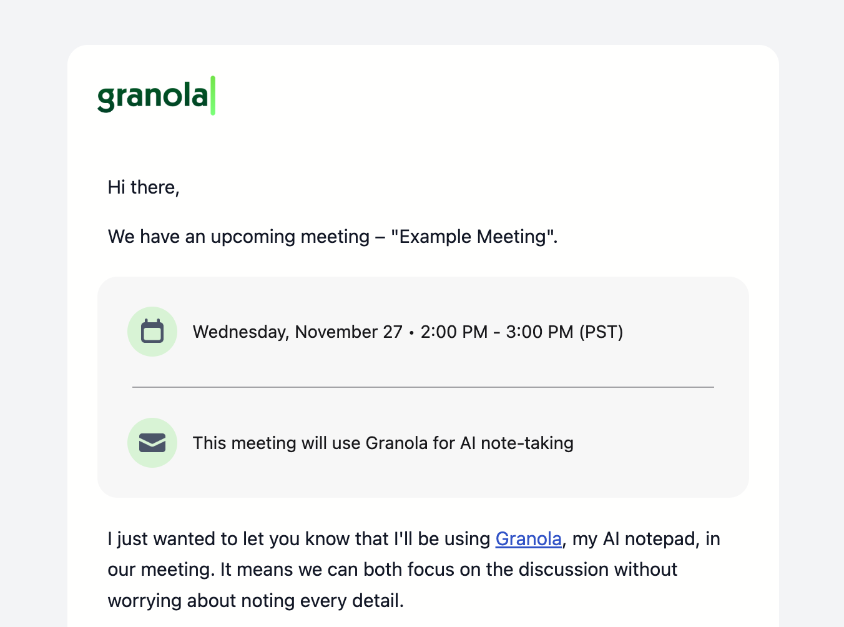Image resolution: width=844 pixels, height=627 pixels.
Task: Click the divider line in the meeting card
Action: point(423,387)
